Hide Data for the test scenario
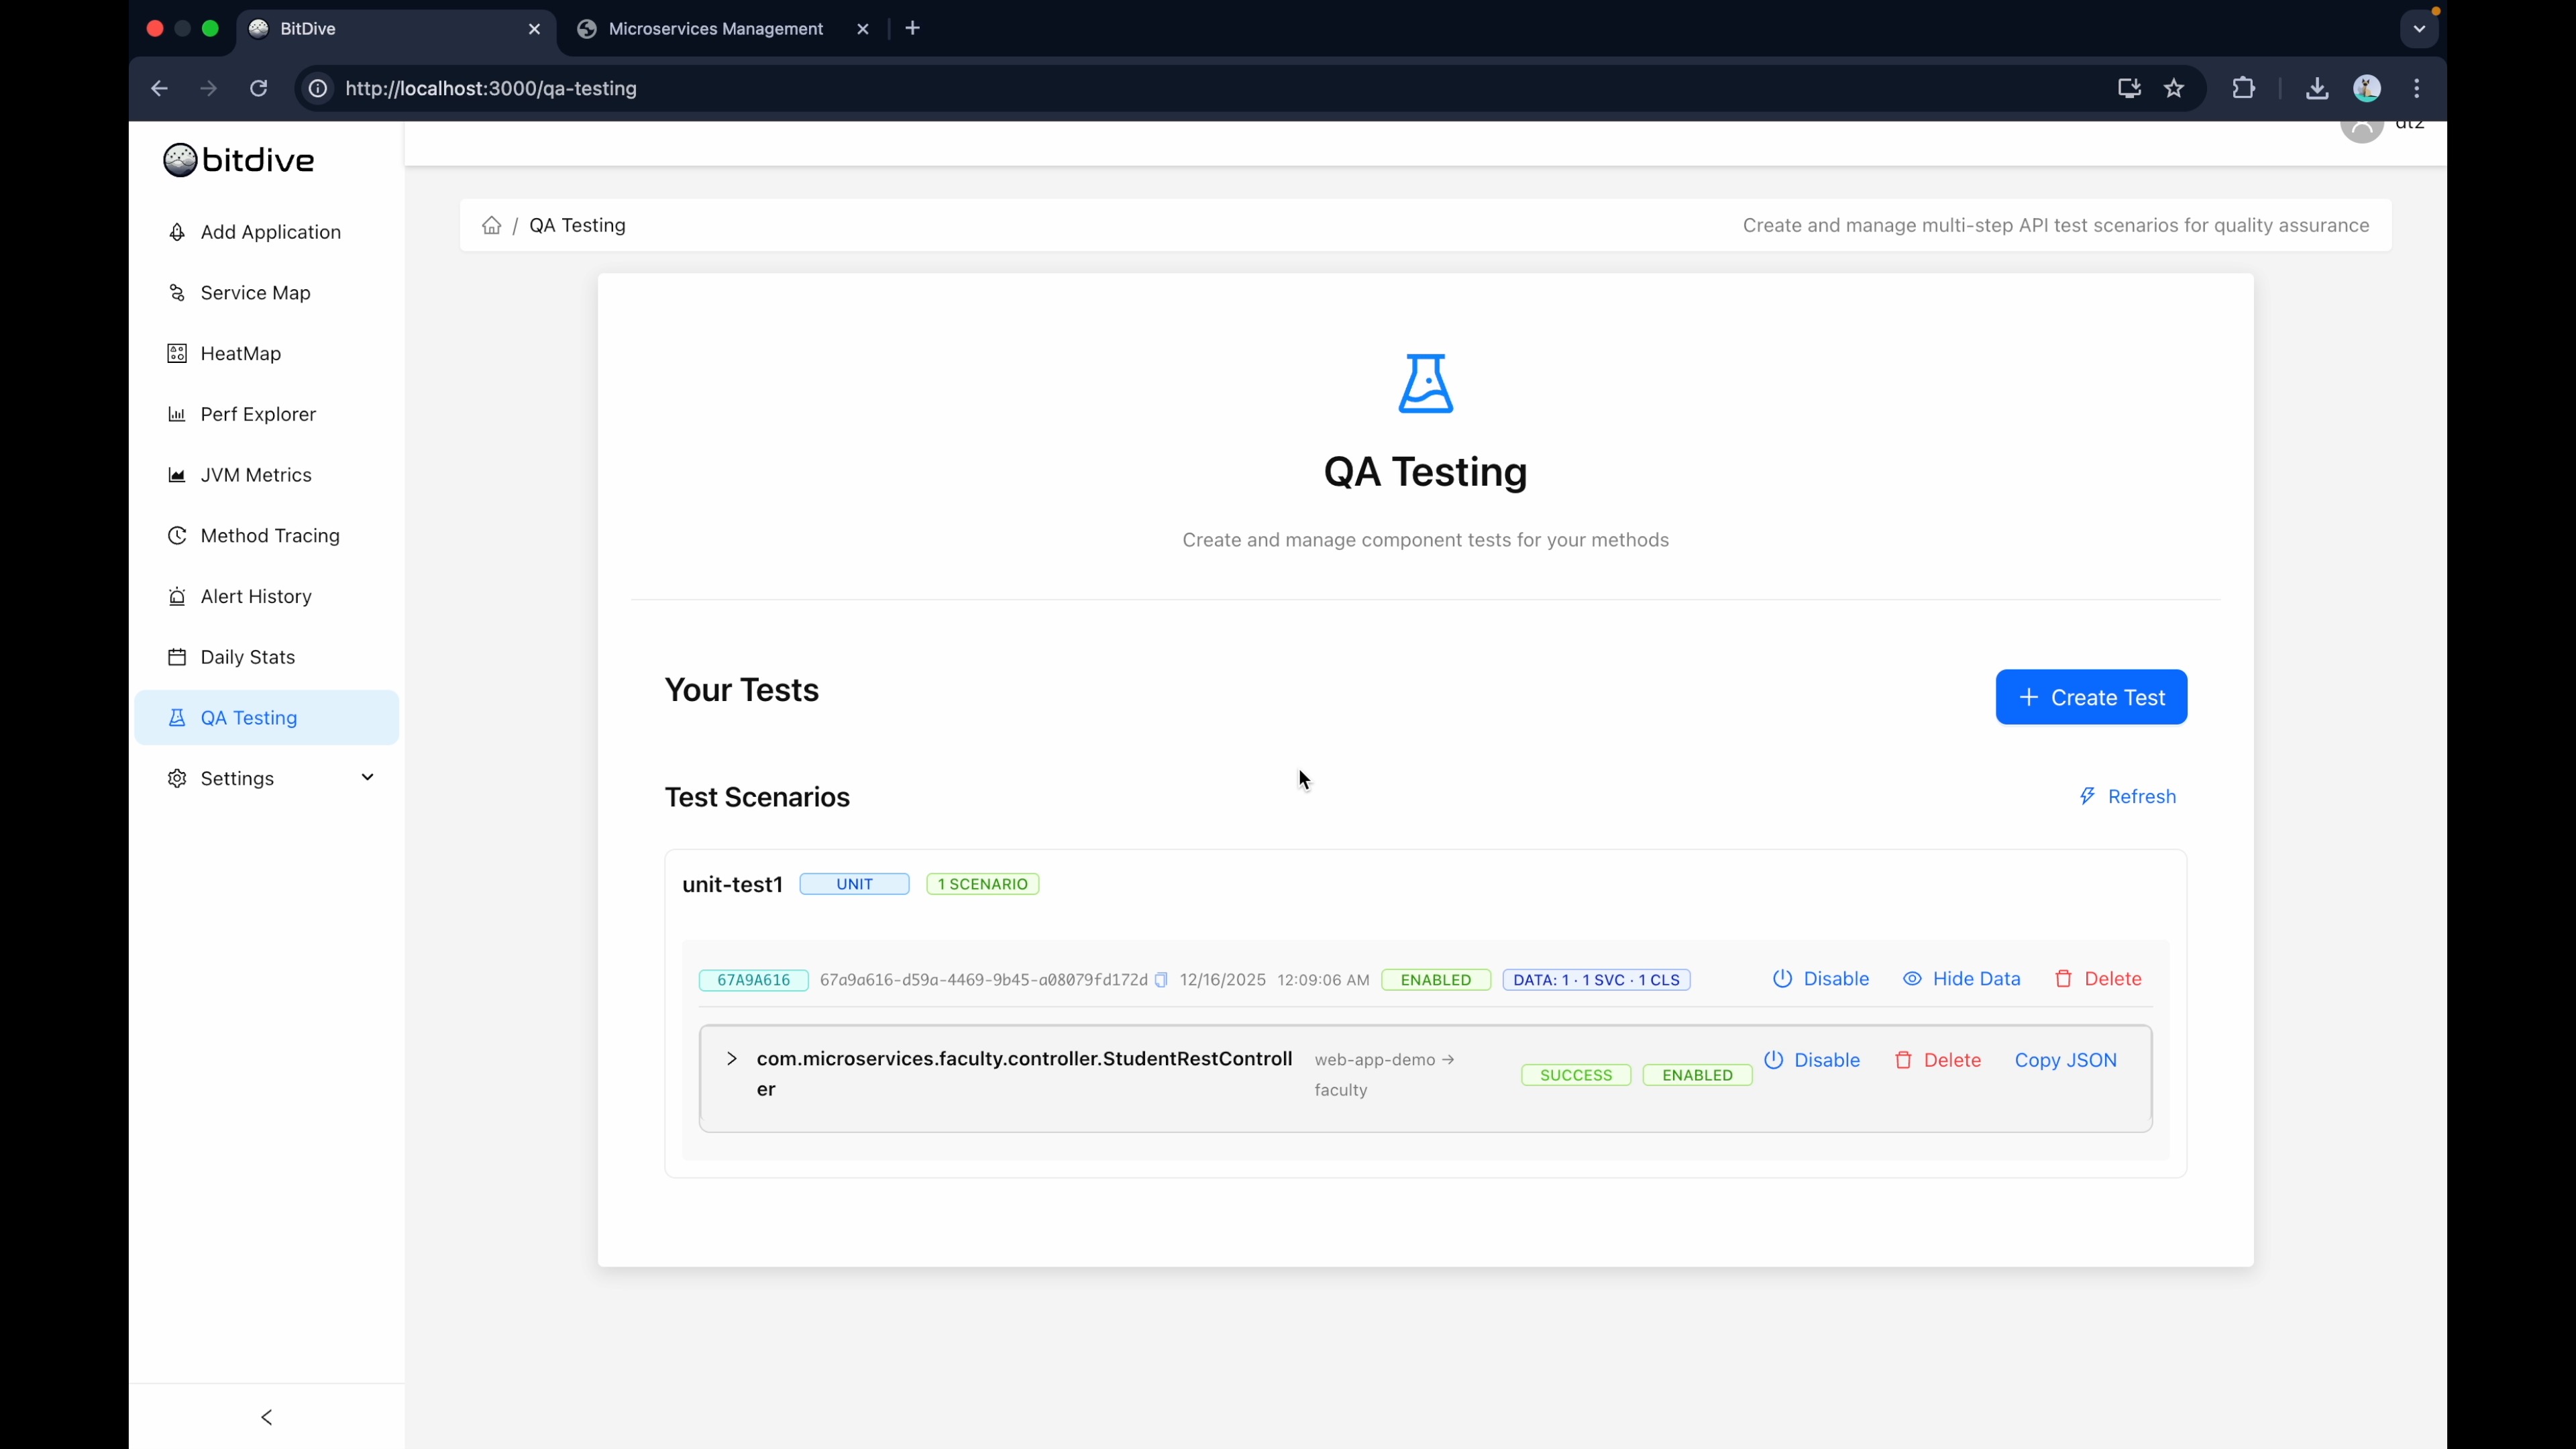Screen dimensions: 2576x1449 [1961, 979]
